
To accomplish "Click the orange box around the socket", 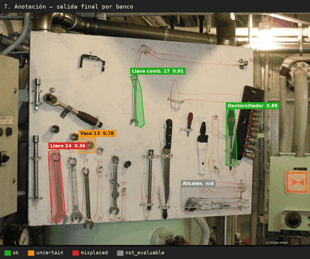I will tap(87, 145).
